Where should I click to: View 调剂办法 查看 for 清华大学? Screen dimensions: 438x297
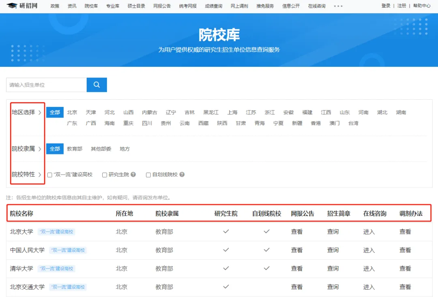tap(405, 269)
